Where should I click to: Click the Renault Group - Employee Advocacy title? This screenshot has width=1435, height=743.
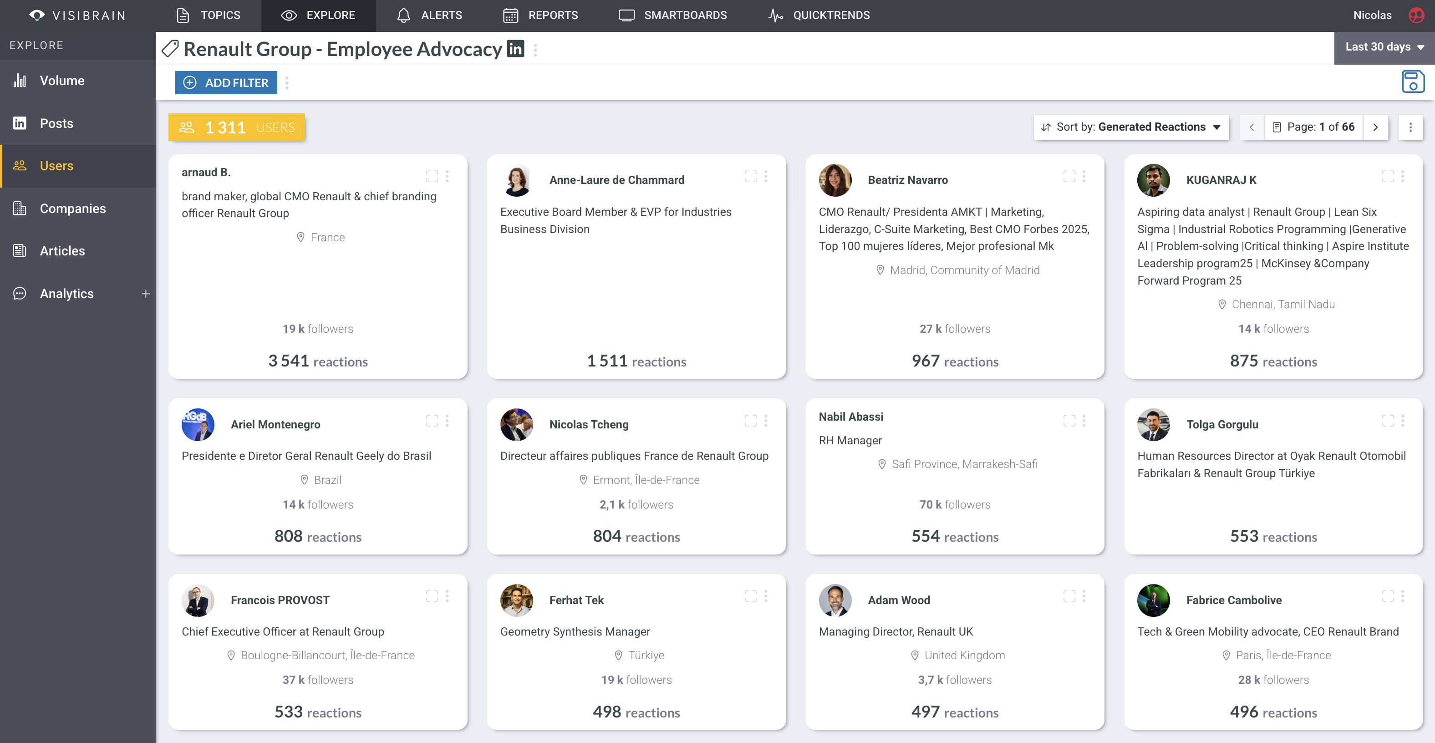(x=343, y=49)
